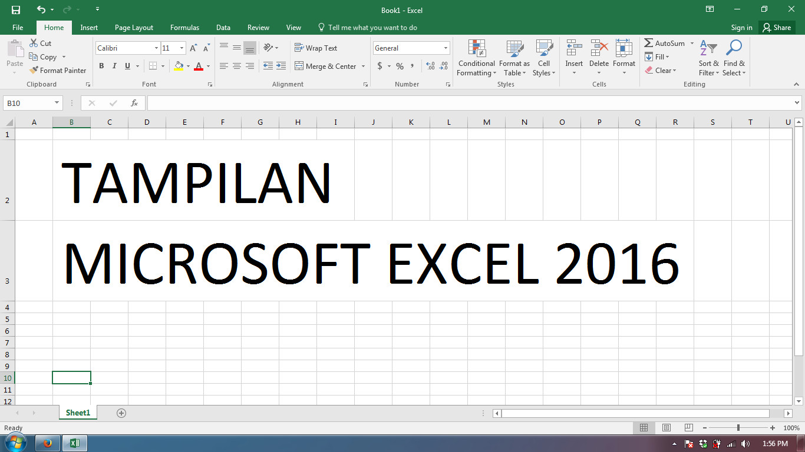Screen dimensions: 805x452
Task: Toggle Align Left
Action: (224, 66)
